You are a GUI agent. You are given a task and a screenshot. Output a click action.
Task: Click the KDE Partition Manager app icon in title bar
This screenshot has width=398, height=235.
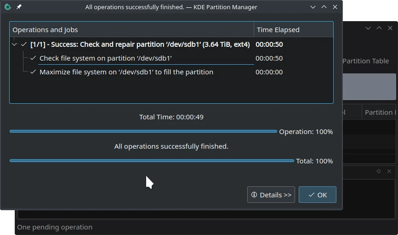click(x=7, y=7)
